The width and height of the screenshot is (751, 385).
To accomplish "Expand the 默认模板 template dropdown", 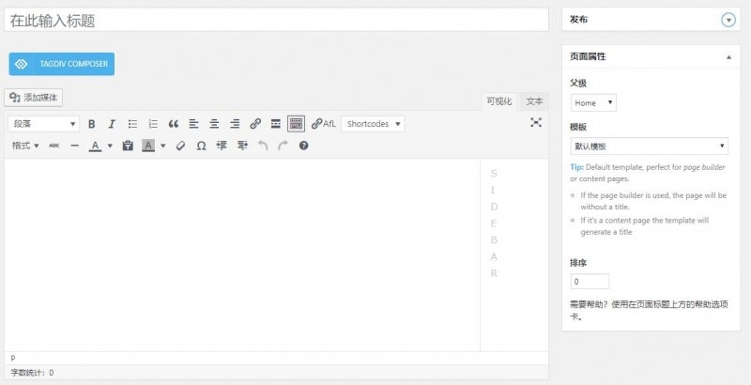I will point(649,146).
